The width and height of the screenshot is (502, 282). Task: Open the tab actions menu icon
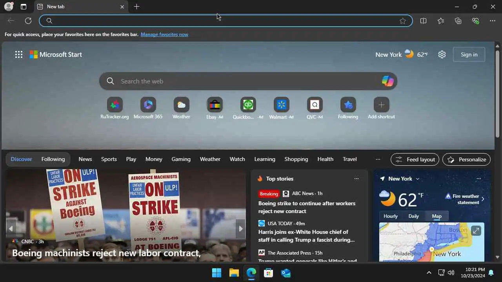click(x=24, y=7)
